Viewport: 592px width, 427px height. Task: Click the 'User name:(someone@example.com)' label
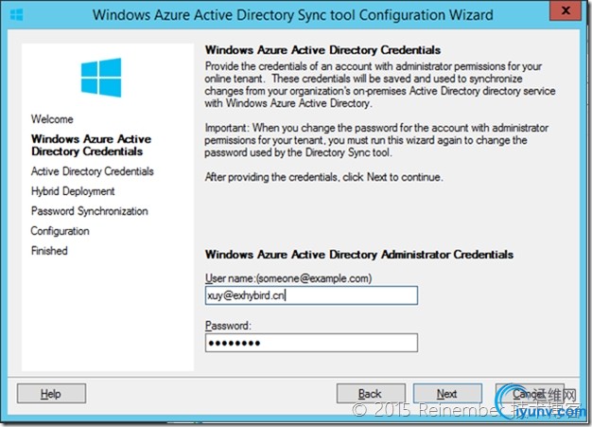tap(288, 278)
